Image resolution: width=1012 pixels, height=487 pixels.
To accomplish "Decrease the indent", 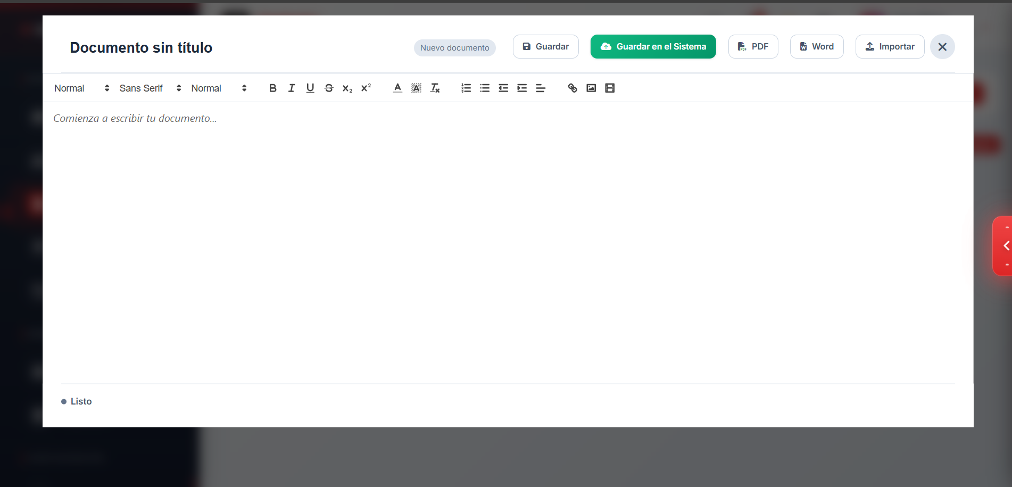I will click(x=503, y=88).
